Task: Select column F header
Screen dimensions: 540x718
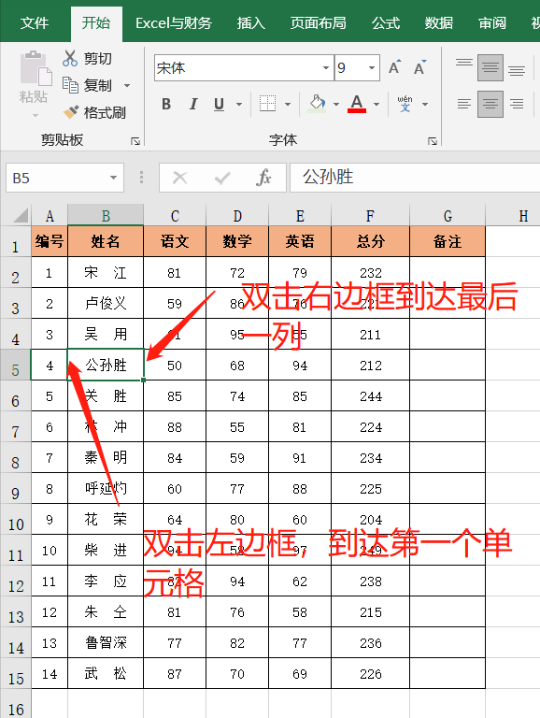Action: [370, 215]
